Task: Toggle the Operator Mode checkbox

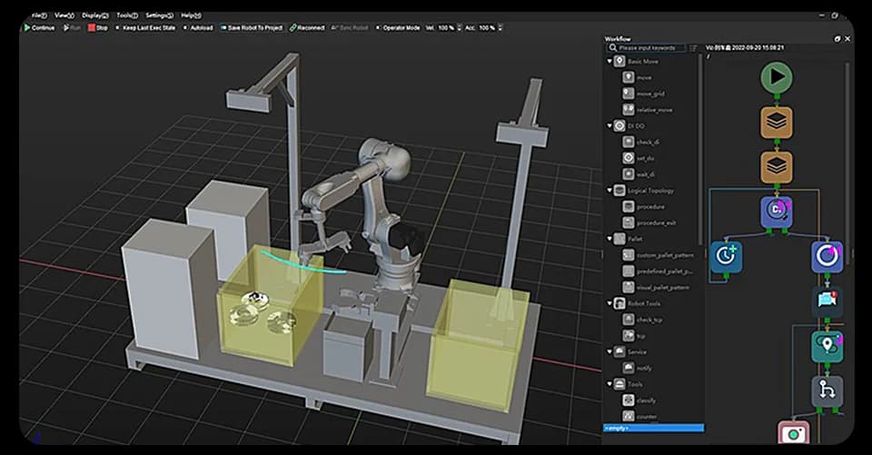Action: [378, 28]
